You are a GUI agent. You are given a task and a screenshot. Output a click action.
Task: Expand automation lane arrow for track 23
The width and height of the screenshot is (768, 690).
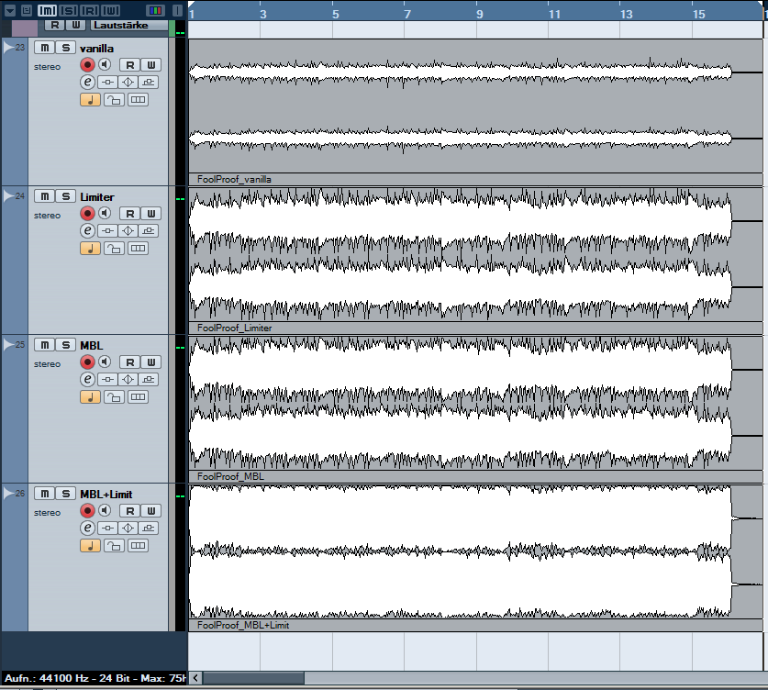pyautogui.click(x=8, y=47)
